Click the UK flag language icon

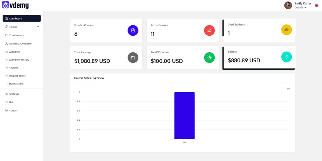(x=317, y=5)
